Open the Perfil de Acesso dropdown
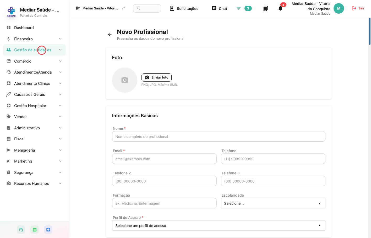This screenshot has height=238, width=371. tap(219, 225)
